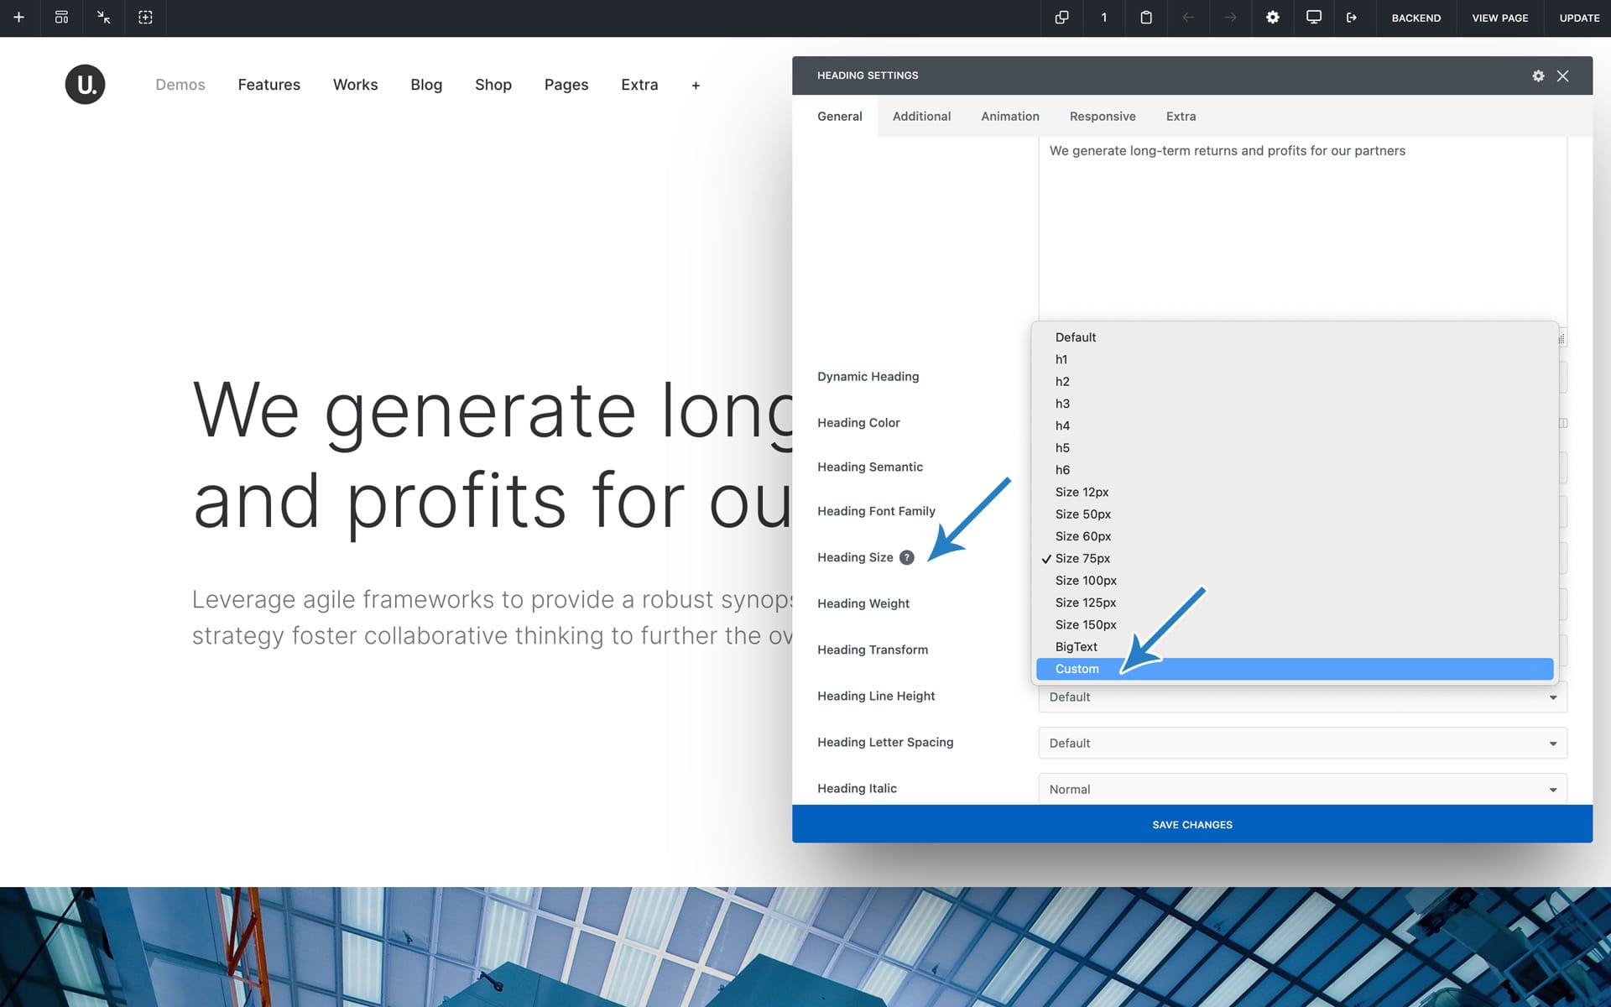Viewport: 1611px width, 1007px height.
Task: Click the clipboard icon in top bar
Action: click(1145, 18)
